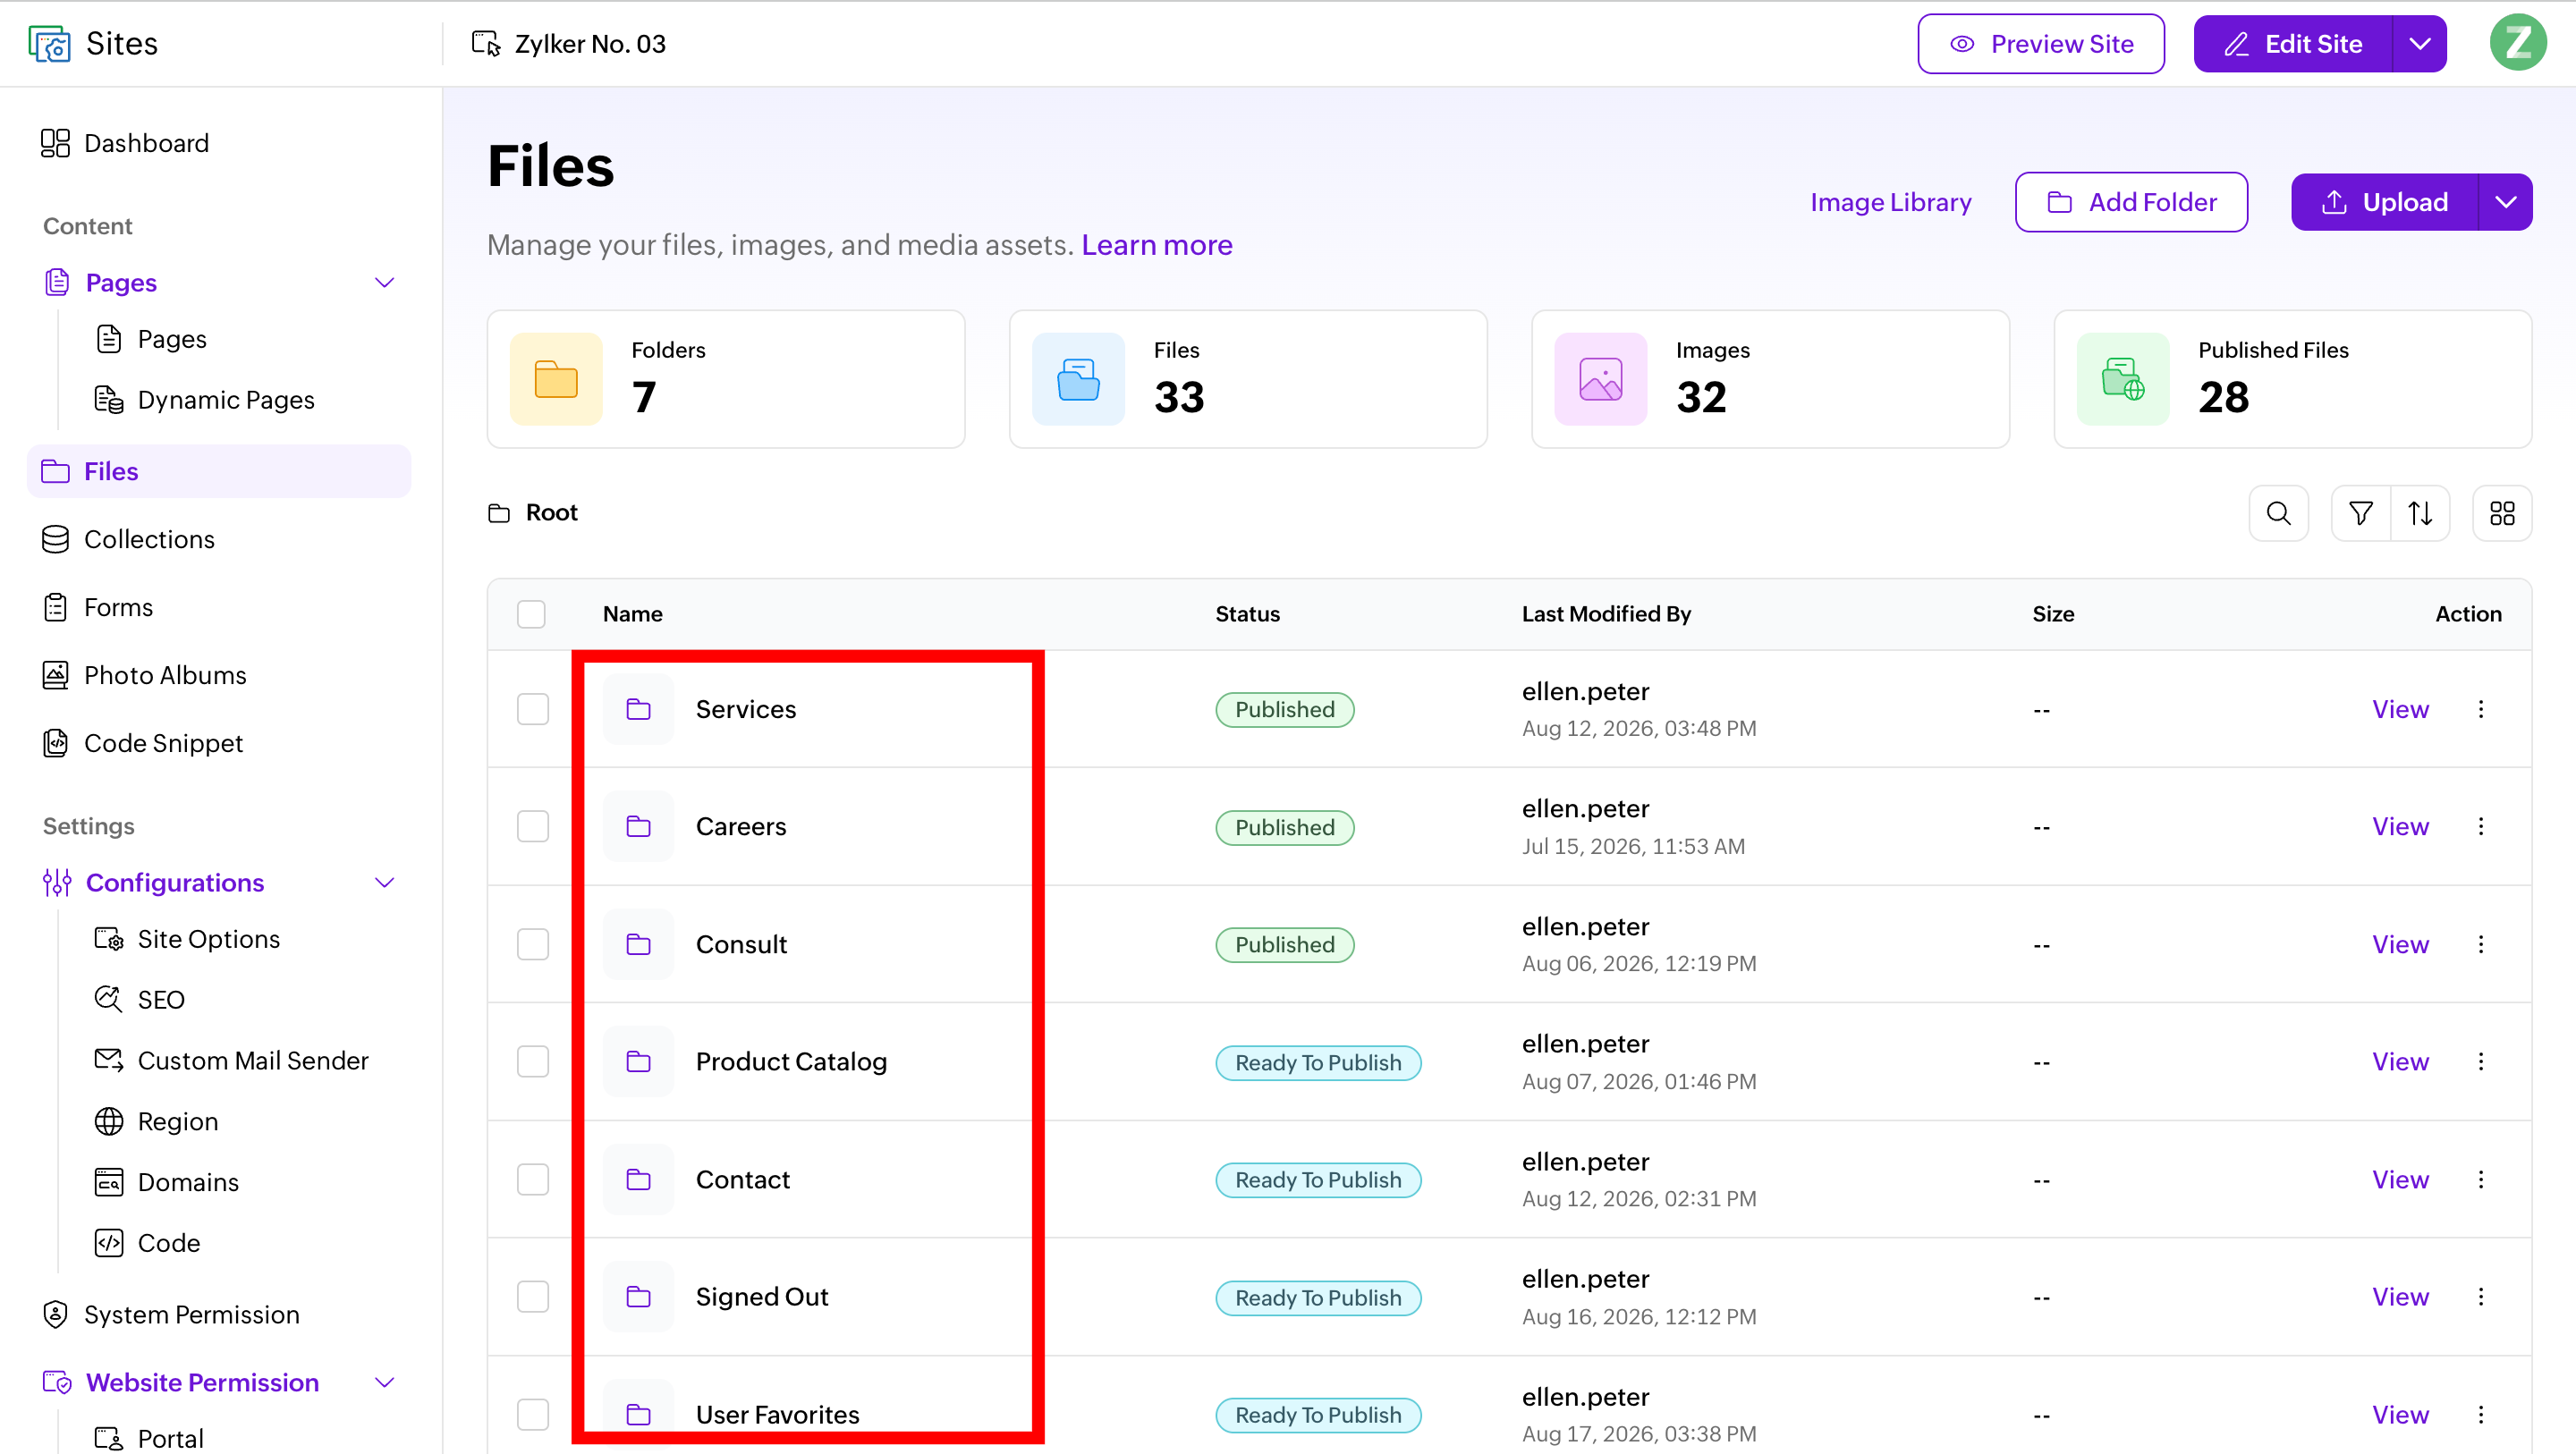
Task: Open the Z user avatar
Action: click(2517, 43)
